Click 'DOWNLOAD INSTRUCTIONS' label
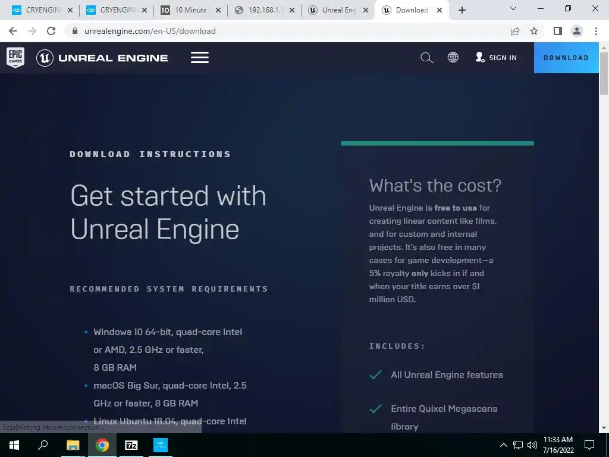 (x=150, y=154)
